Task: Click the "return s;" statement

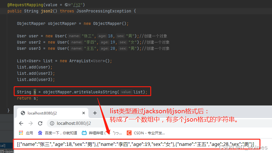Action: pos(27,98)
